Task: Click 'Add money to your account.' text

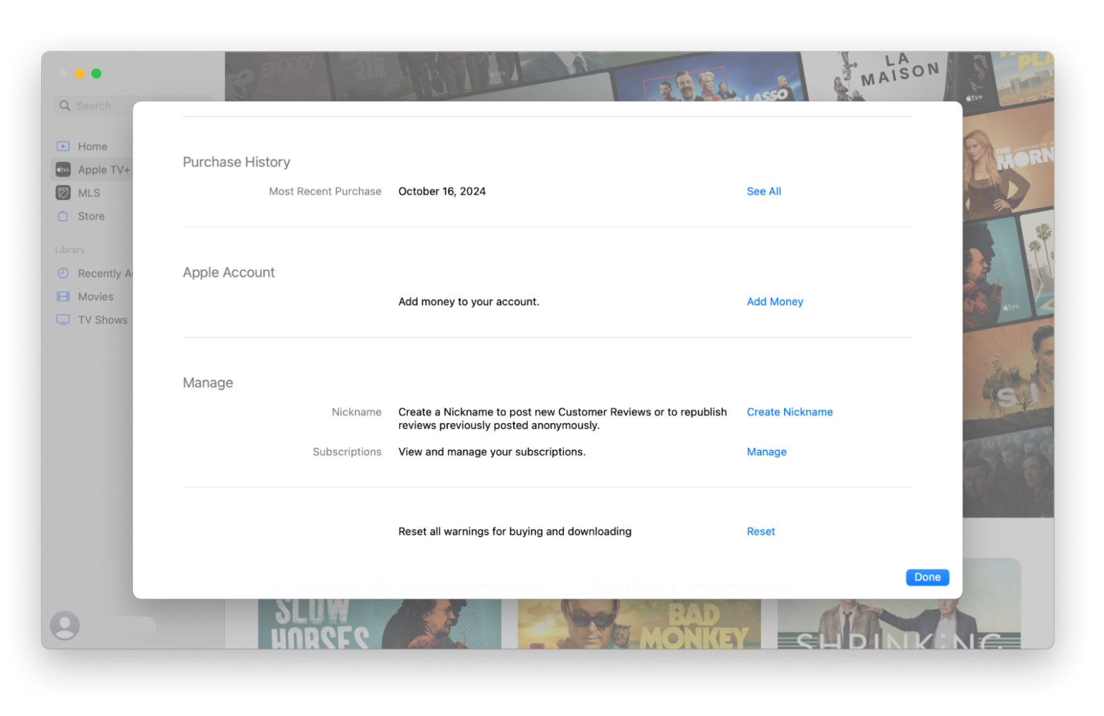Action: coord(468,302)
